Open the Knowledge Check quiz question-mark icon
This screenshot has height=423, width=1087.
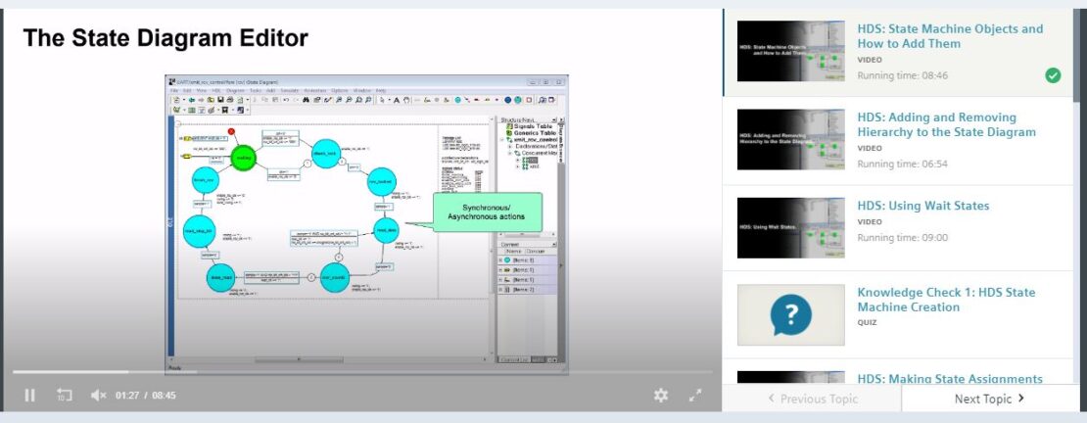tap(790, 315)
